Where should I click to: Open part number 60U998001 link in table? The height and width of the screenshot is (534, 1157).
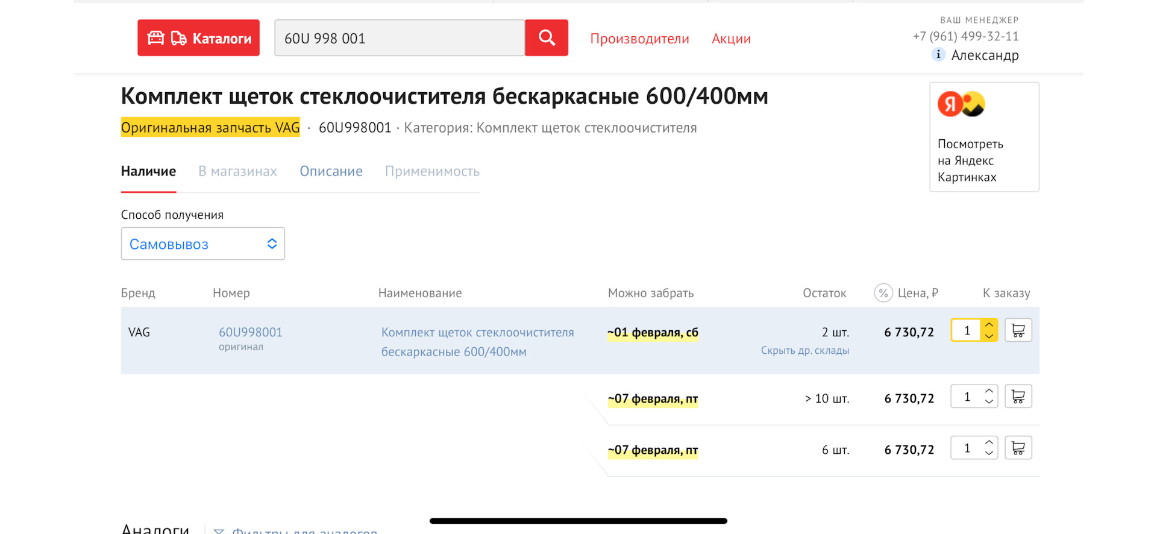(x=250, y=332)
